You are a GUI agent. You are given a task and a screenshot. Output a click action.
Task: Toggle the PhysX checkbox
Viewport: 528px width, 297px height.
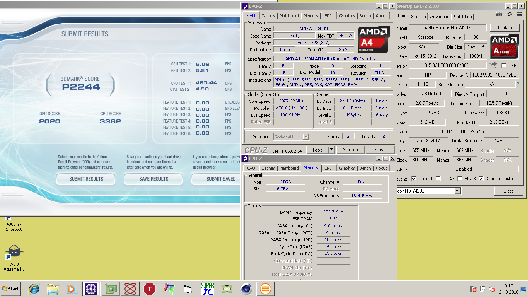point(460,179)
